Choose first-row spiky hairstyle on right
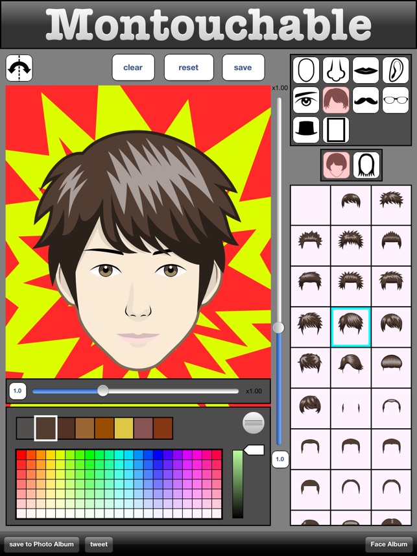Viewport: 417px width, 556px height. 392,205
